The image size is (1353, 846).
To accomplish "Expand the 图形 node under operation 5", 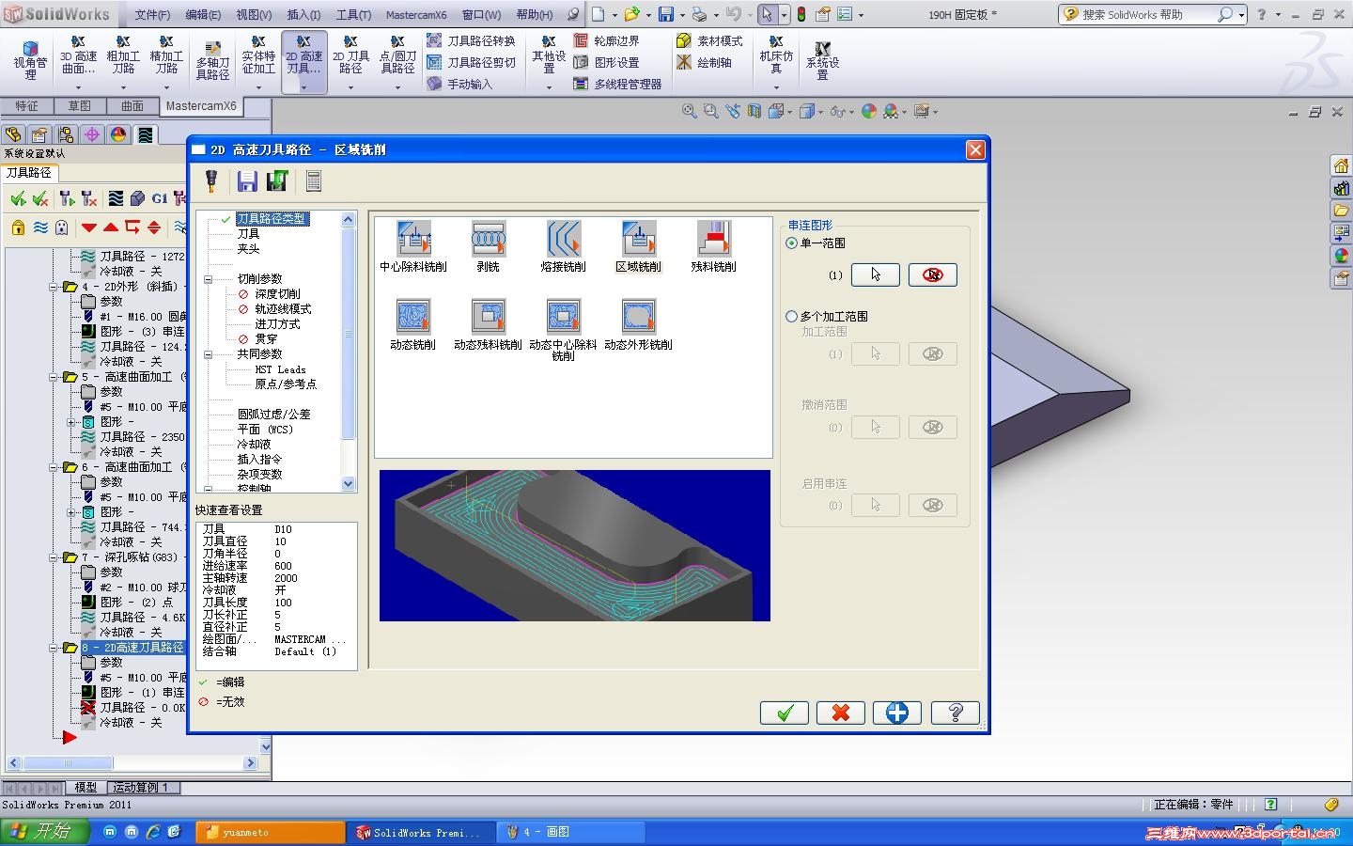I will coord(70,422).
